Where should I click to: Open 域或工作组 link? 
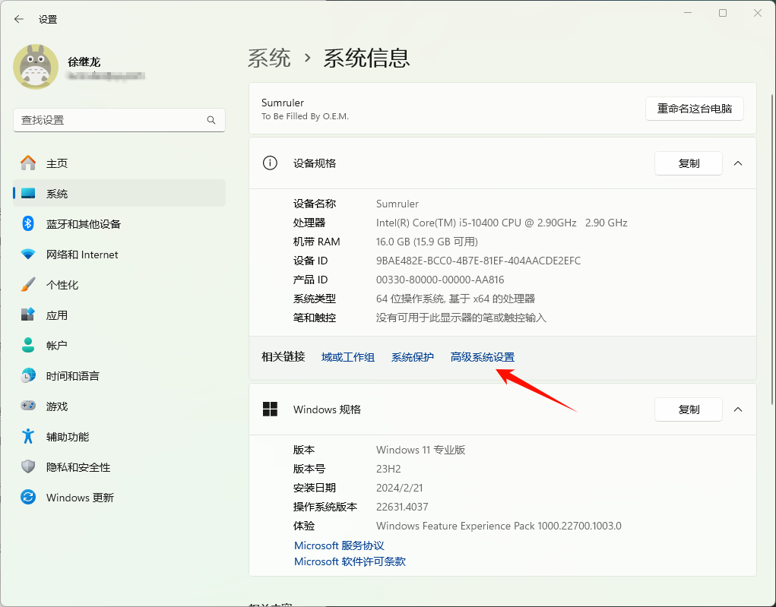[x=348, y=357]
